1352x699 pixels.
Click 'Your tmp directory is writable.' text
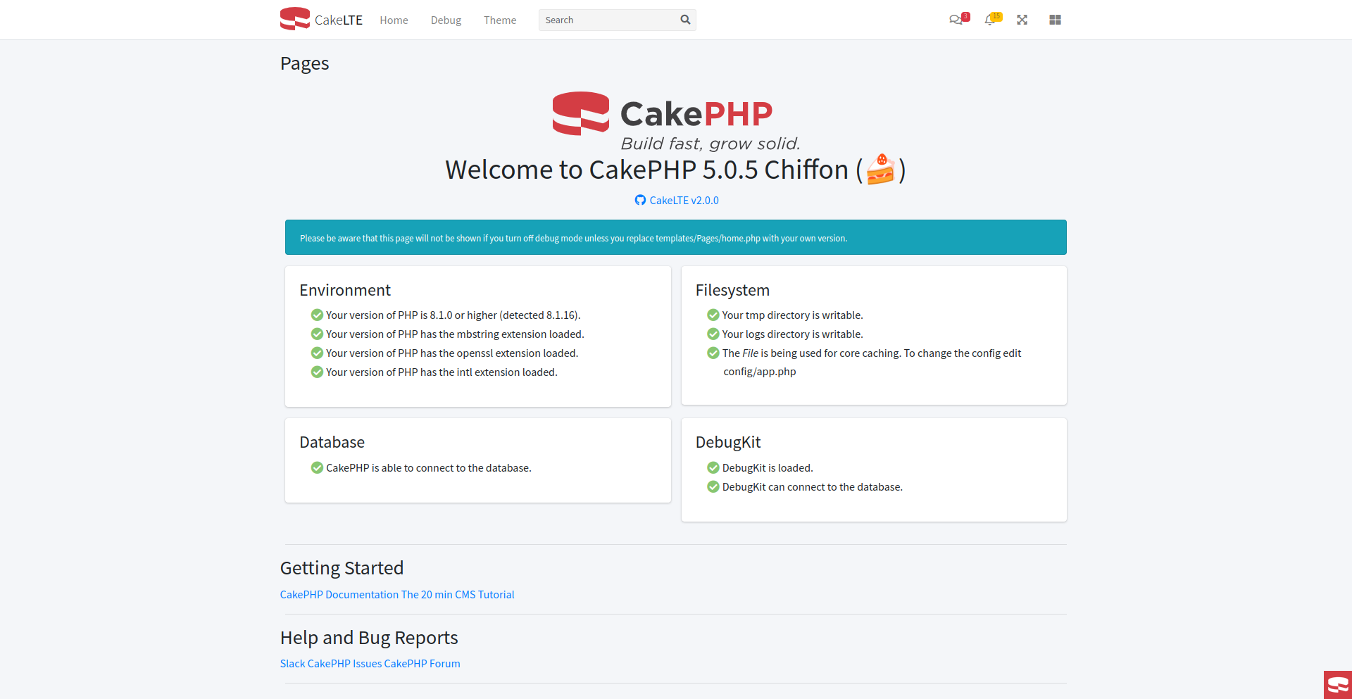click(x=793, y=315)
